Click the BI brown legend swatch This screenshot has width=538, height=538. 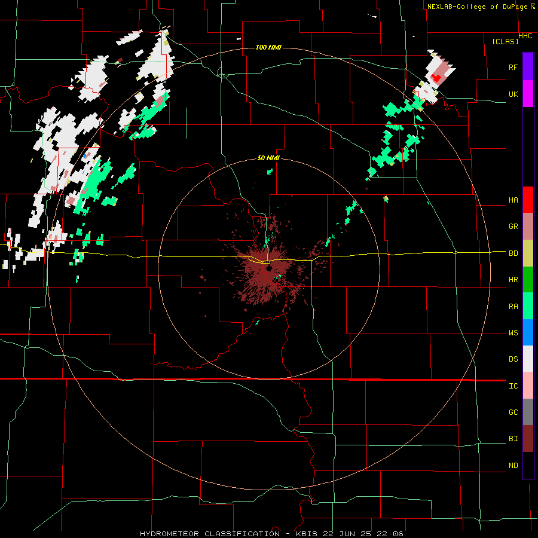coord(528,439)
